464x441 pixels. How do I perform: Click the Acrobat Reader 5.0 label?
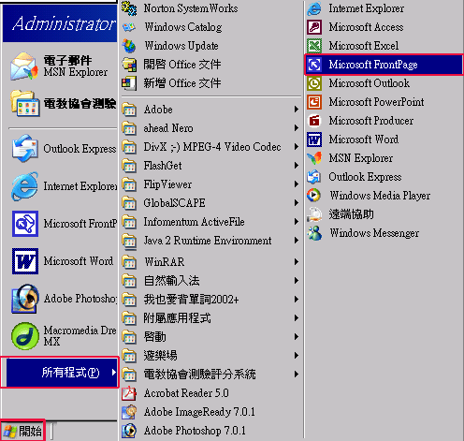tap(186, 393)
